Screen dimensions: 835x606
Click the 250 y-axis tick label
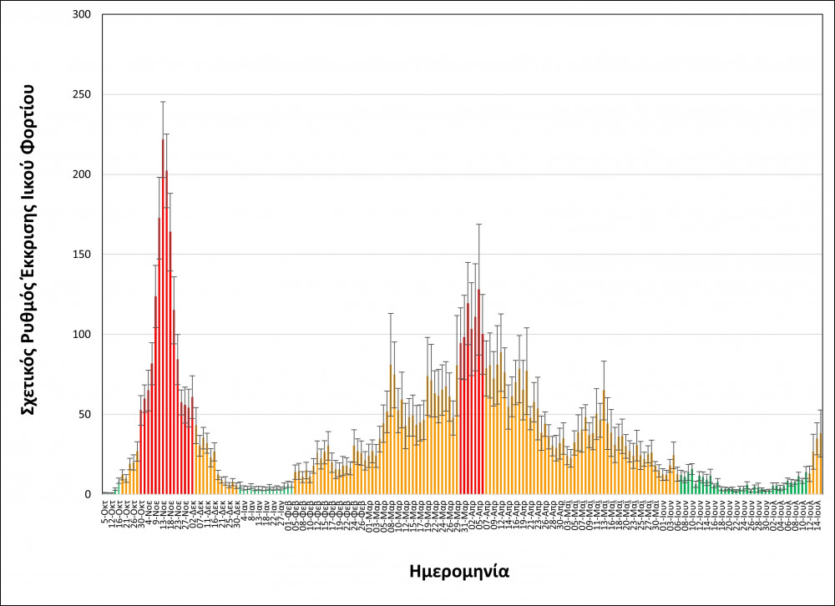(x=80, y=95)
